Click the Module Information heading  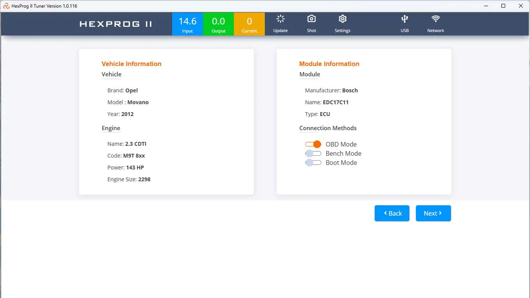(329, 64)
